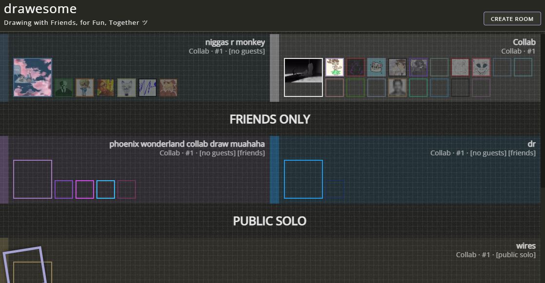Open 'phoenix wonderland collab draw muahaha' room
Viewport: 545px width, 283px height.
tap(187, 144)
